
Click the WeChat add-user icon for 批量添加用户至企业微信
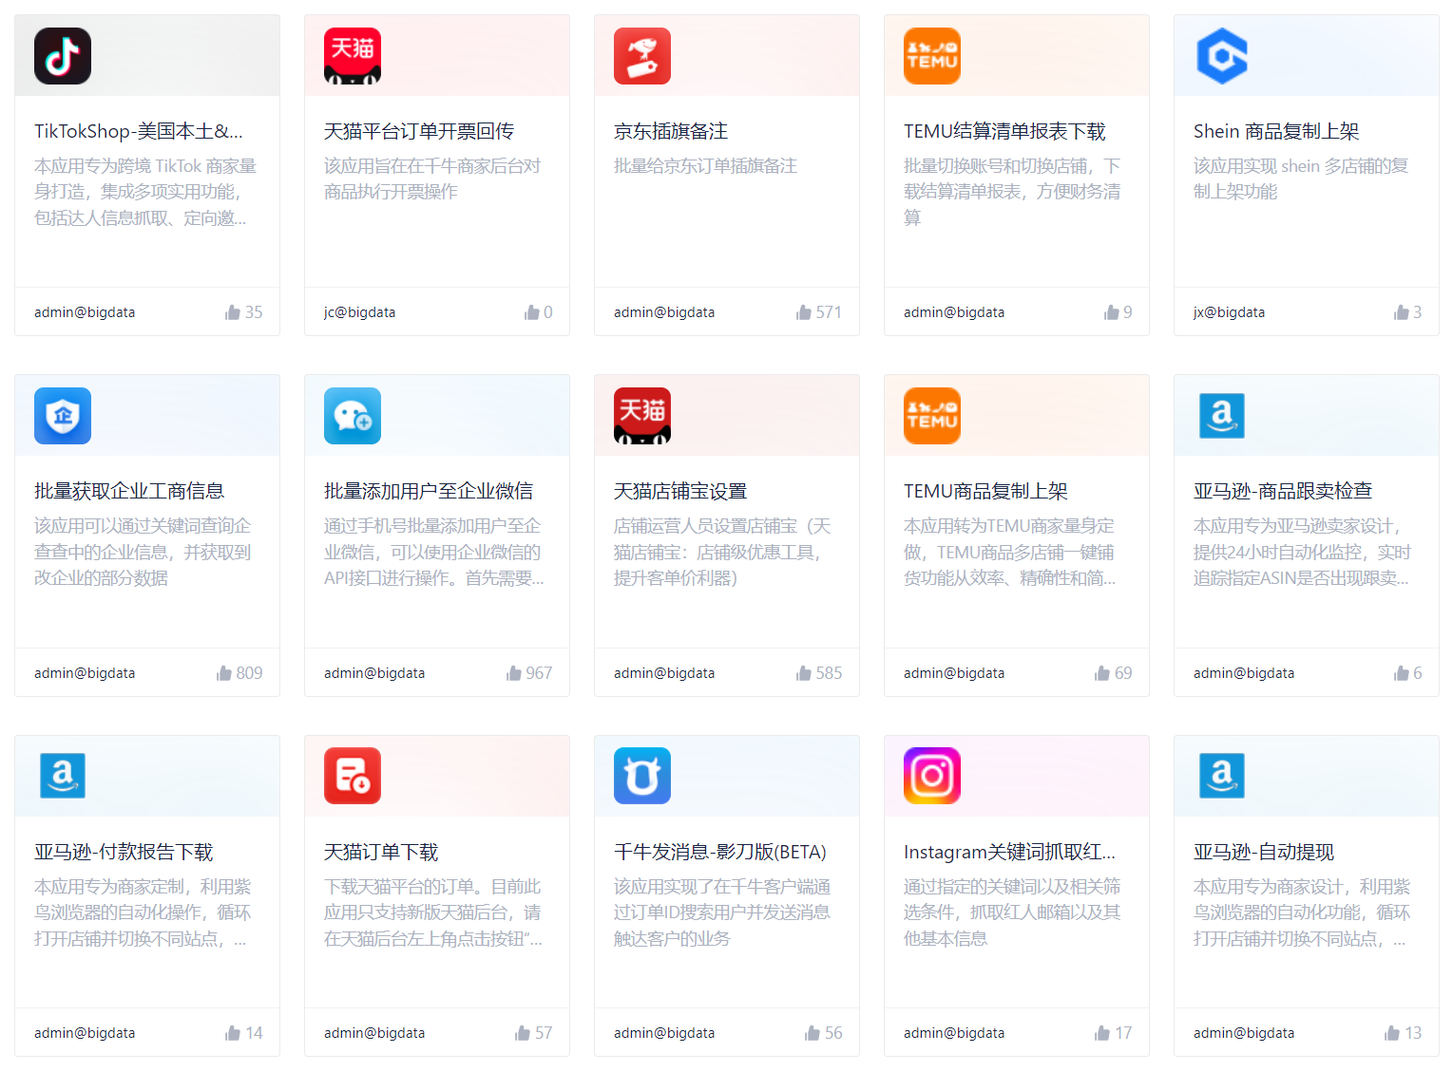[353, 416]
